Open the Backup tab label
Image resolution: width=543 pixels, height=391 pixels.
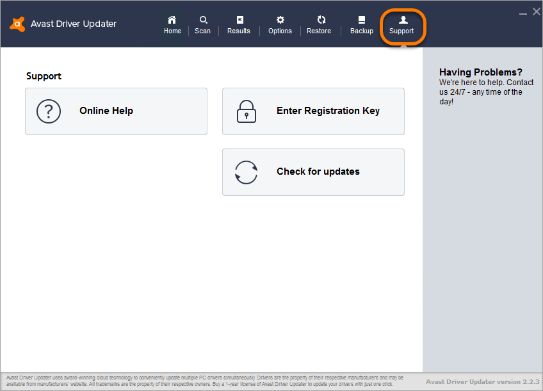coord(362,31)
